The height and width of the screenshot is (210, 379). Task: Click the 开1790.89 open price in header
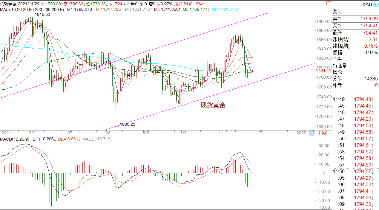click(x=52, y=4)
